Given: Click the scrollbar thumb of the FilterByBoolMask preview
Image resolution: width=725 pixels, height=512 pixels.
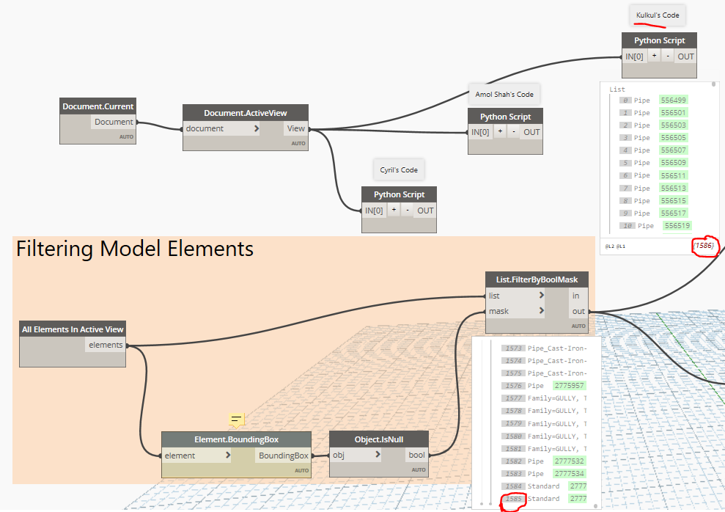Looking at the screenshot, I should tap(595, 505).
